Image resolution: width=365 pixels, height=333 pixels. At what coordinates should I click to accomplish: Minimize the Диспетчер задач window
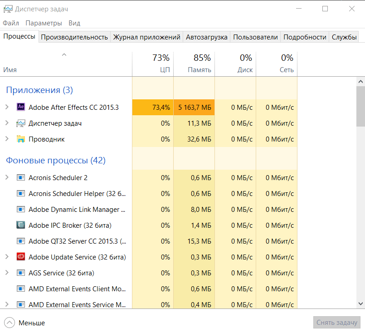click(299, 9)
